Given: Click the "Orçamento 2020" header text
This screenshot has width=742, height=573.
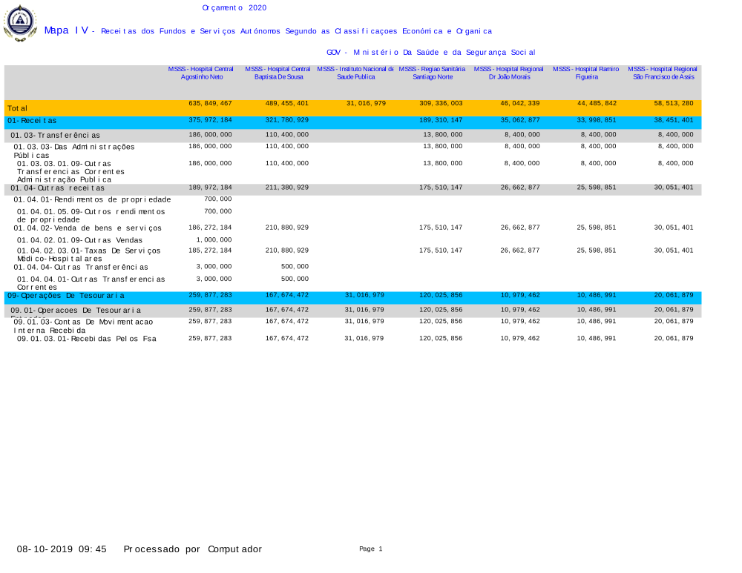Looking at the screenshot, I should click(234, 7).
